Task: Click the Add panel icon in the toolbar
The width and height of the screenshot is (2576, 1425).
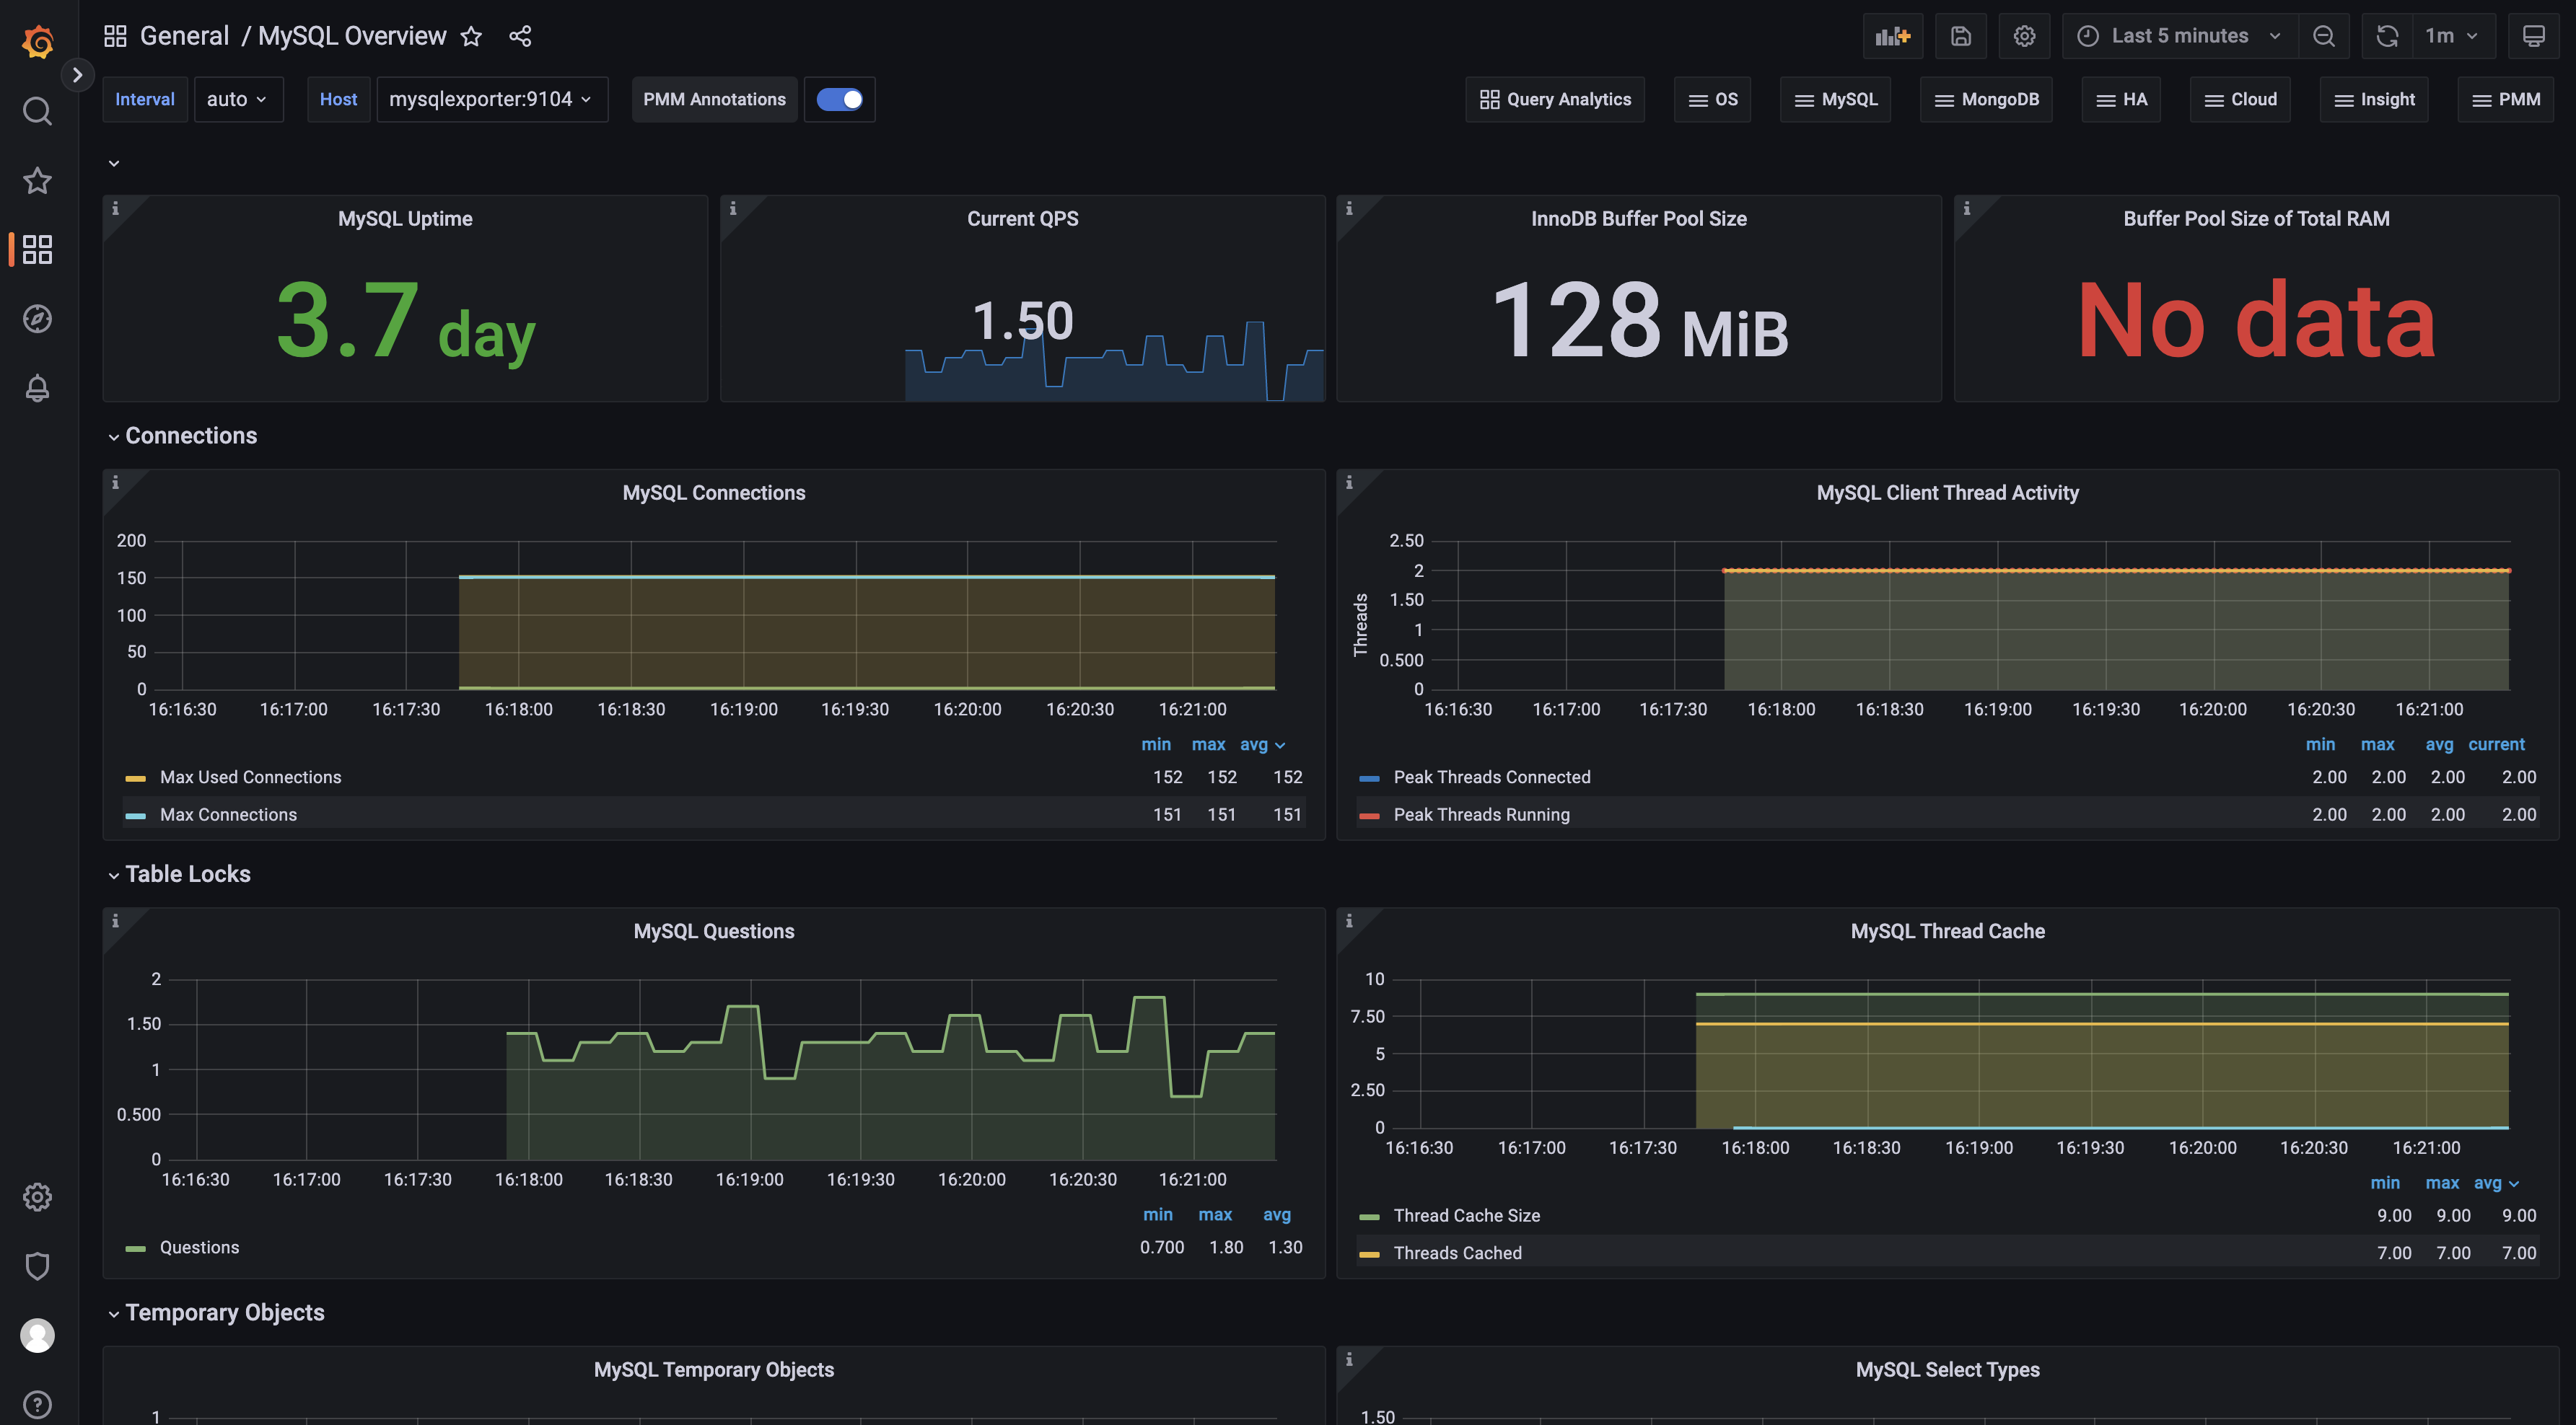Action: 1892,36
